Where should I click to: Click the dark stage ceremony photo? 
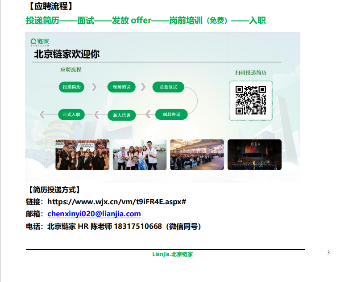[x=254, y=155]
